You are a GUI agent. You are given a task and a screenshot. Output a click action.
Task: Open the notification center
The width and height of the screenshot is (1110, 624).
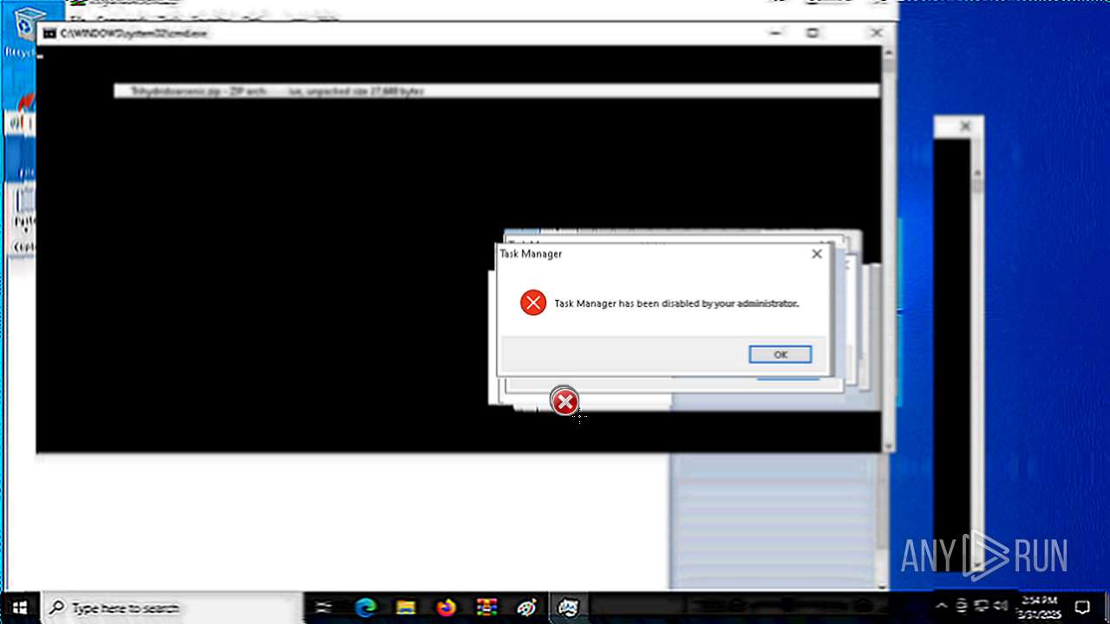click(1082, 607)
